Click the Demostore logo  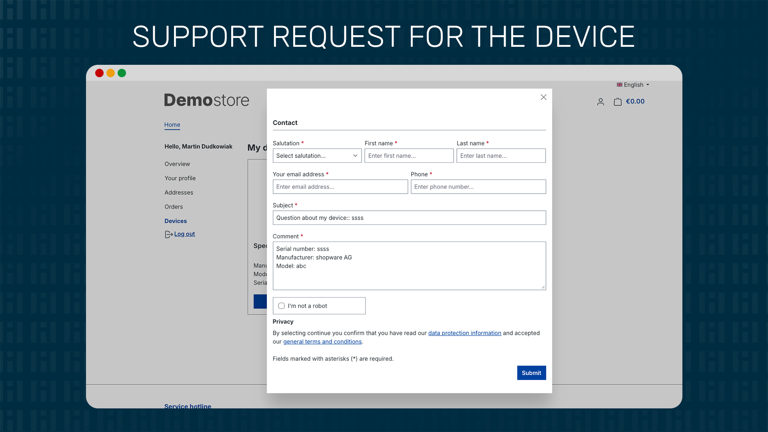pos(206,100)
